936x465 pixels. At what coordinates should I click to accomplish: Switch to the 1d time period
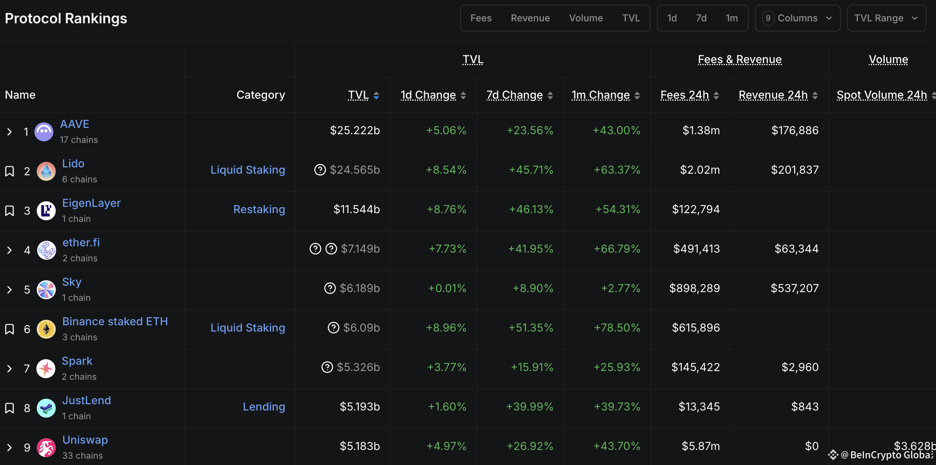click(x=672, y=18)
